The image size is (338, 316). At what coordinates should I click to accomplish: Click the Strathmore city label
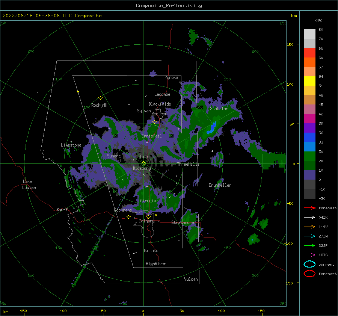coord(183,222)
